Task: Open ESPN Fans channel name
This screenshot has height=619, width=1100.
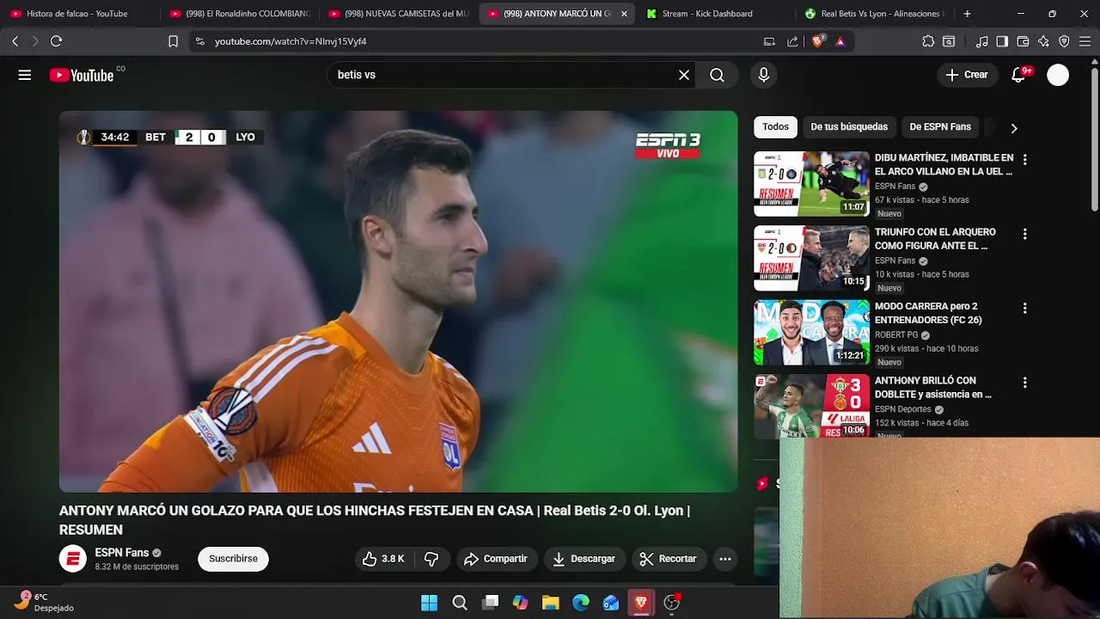Action: (122, 553)
